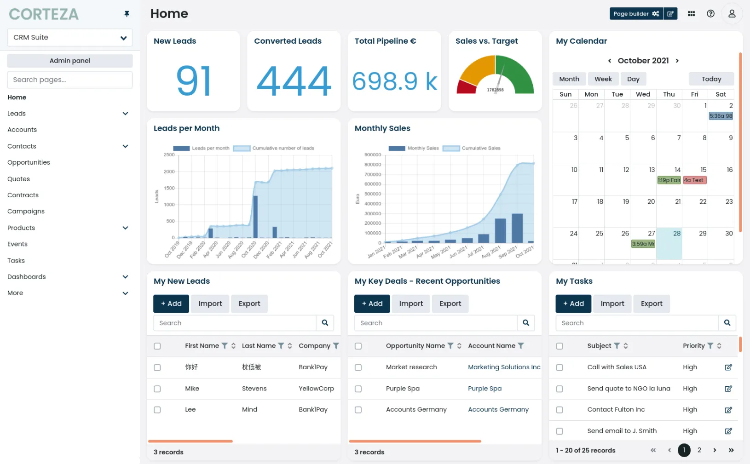This screenshot has width=750, height=464.
Task: Open the app grid menu icon
Action: [691, 14]
